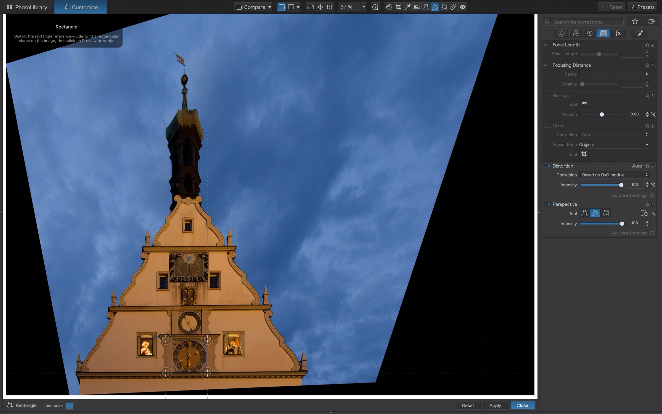The image size is (662, 414).
Task: Open the Color corrections panel icon
Action: click(576, 33)
